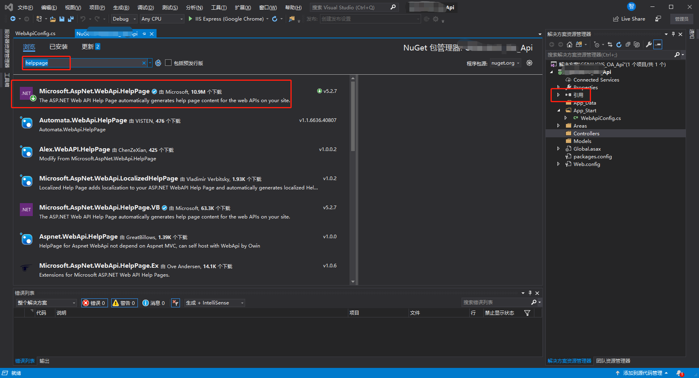
Task: Click Solution Explorer Home icon
Action: tap(570, 44)
